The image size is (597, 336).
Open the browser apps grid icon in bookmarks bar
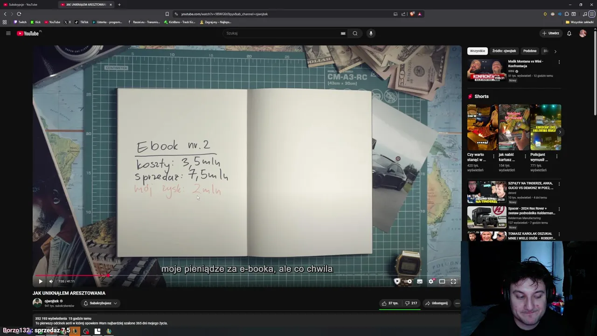point(5,22)
